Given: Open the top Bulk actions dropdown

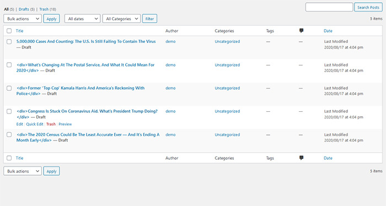Looking at the screenshot, I should [23, 19].
